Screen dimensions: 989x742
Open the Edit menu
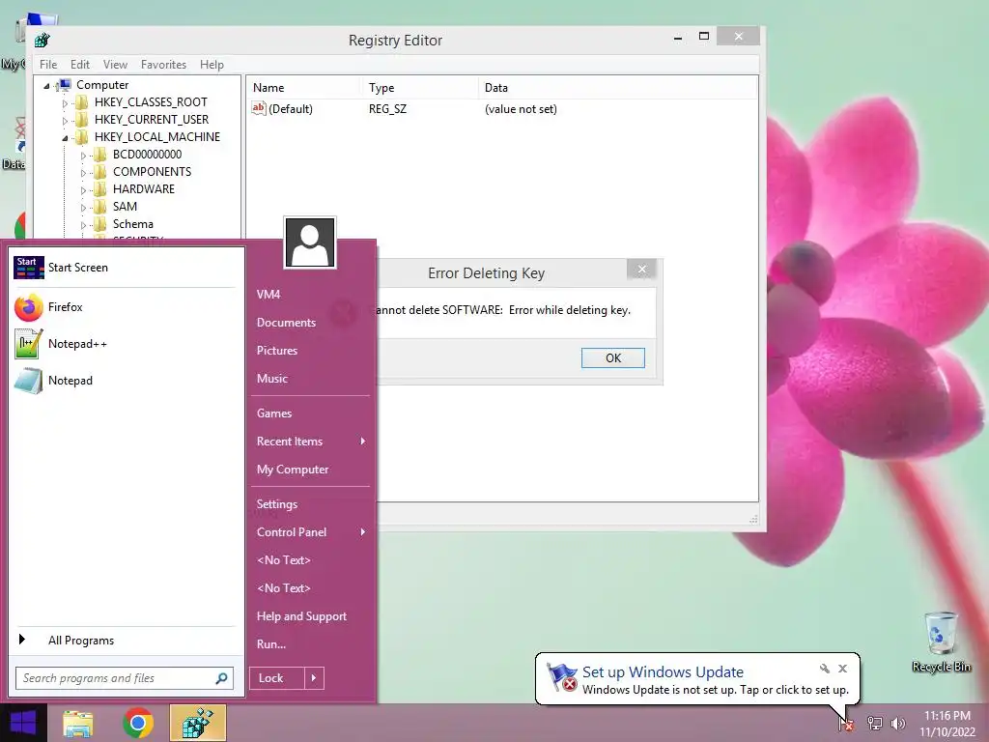coord(79,65)
